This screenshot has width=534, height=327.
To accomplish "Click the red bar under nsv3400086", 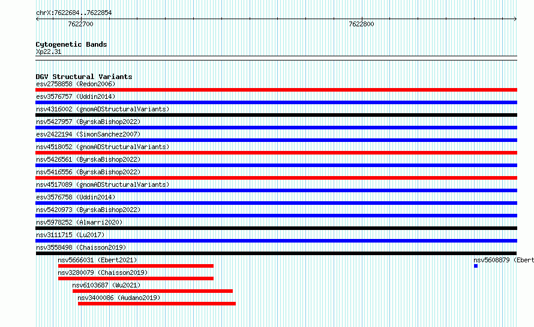I will pos(157,304).
